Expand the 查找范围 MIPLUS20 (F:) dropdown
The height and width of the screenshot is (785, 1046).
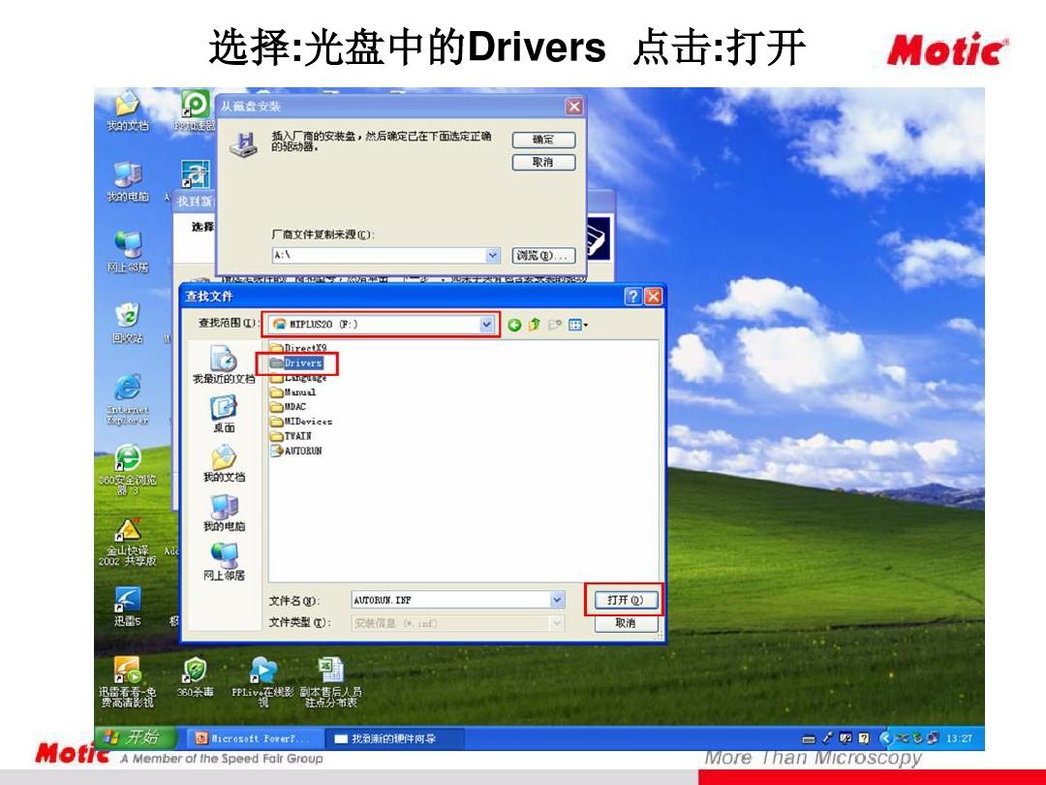tap(486, 325)
